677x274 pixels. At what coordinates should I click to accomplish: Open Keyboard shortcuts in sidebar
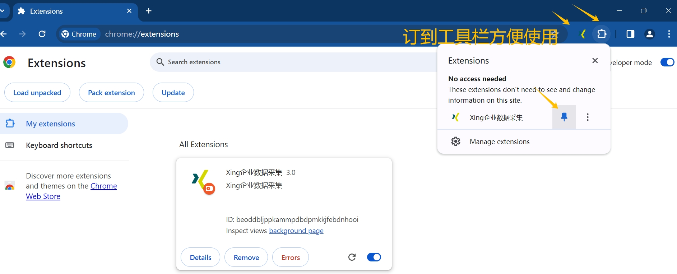pyautogui.click(x=59, y=145)
